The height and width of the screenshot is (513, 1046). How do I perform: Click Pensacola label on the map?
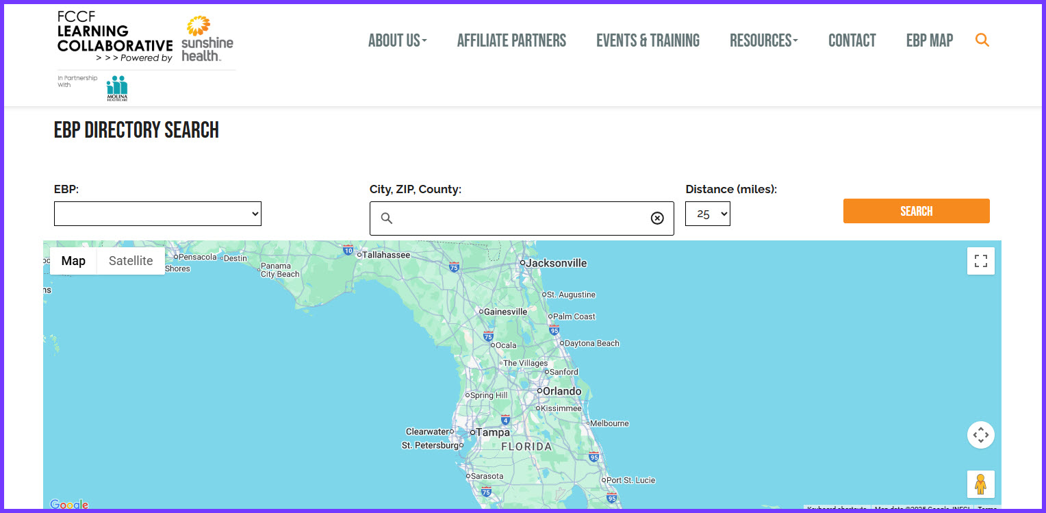[x=197, y=258]
